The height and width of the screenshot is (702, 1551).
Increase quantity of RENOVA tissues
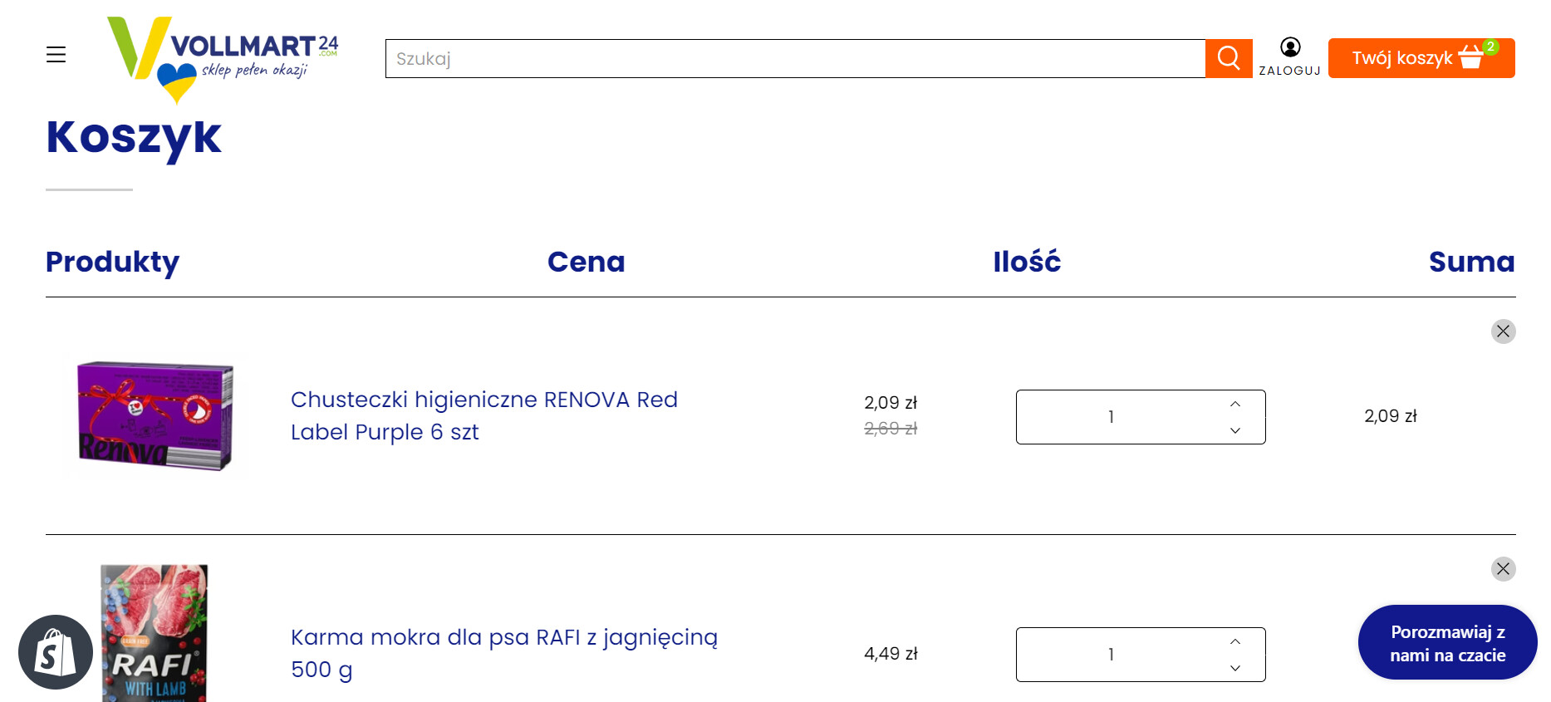1235,404
